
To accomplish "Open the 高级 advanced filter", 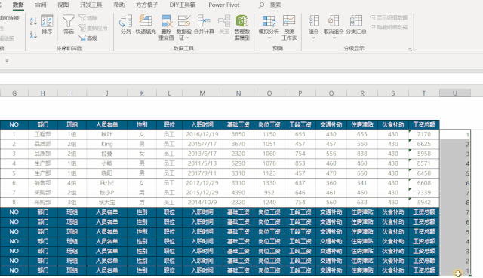I will pos(88,38).
